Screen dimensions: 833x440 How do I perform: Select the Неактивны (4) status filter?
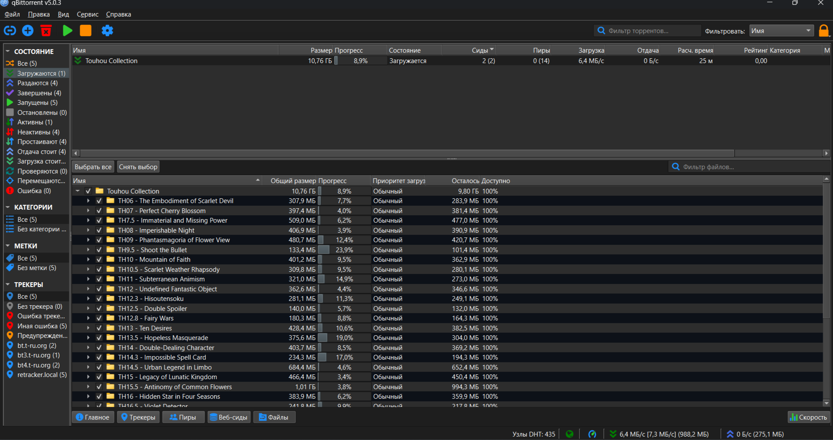point(37,132)
